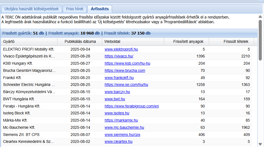264x147 pixels.
Task: Open www.elektroprofi.hu link
Action: tap(121, 49)
